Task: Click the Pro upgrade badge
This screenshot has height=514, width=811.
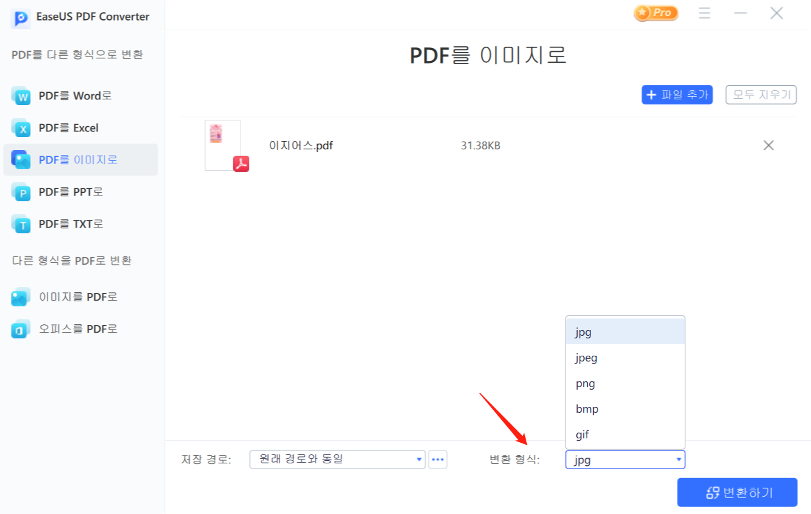Action: point(655,13)
